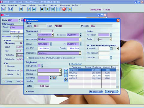
Task: Click the key icon in toolbar
Action: coord(47,9)
